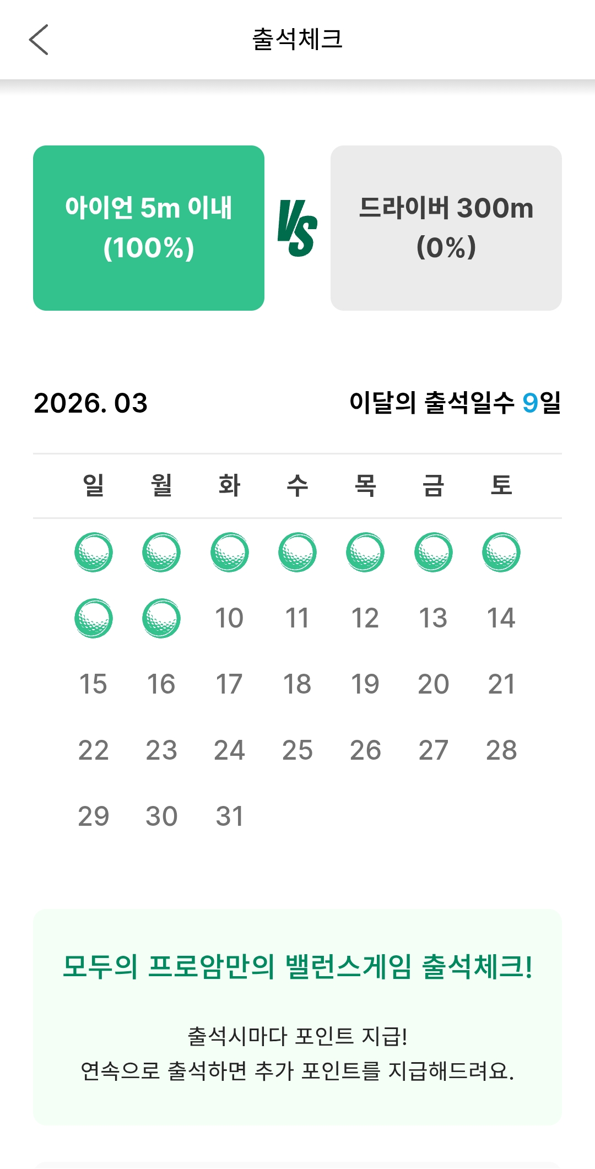Tap the 수 weekday column header
The height and width of the screenshot is (1169, 595).
point(297,485)
